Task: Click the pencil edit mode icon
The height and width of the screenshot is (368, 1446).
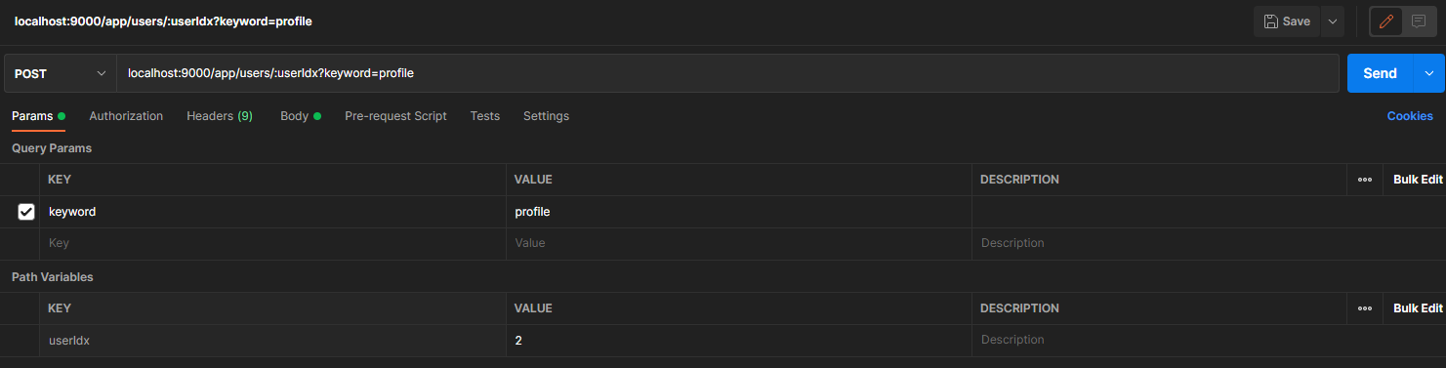Action: (x=1386, y=21)
